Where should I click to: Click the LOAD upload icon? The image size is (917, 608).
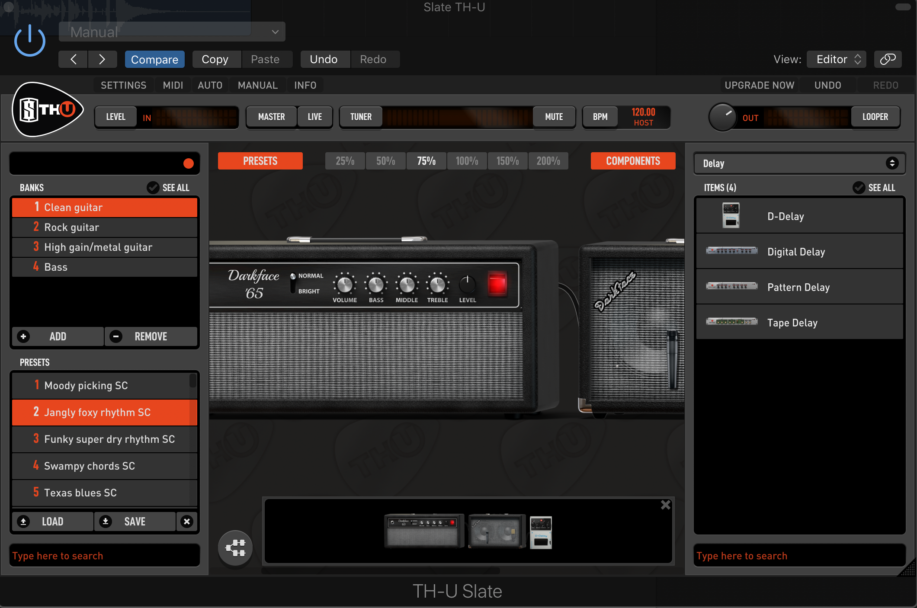23,522
